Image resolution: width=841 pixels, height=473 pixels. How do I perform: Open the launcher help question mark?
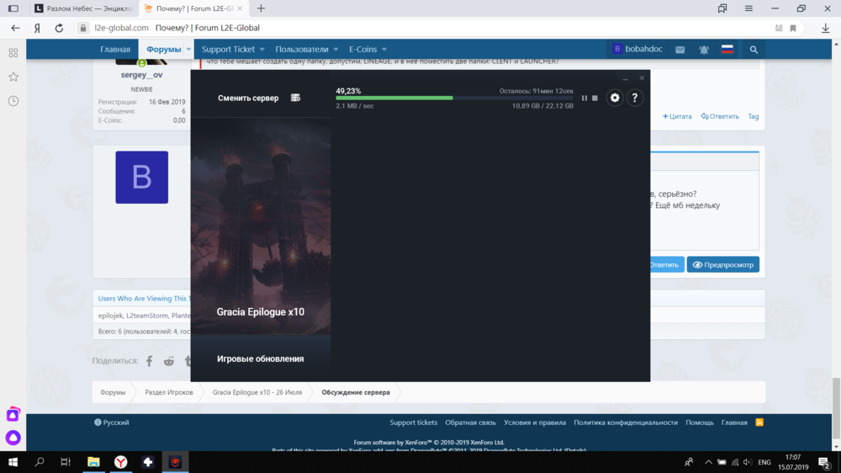[635, 98]
